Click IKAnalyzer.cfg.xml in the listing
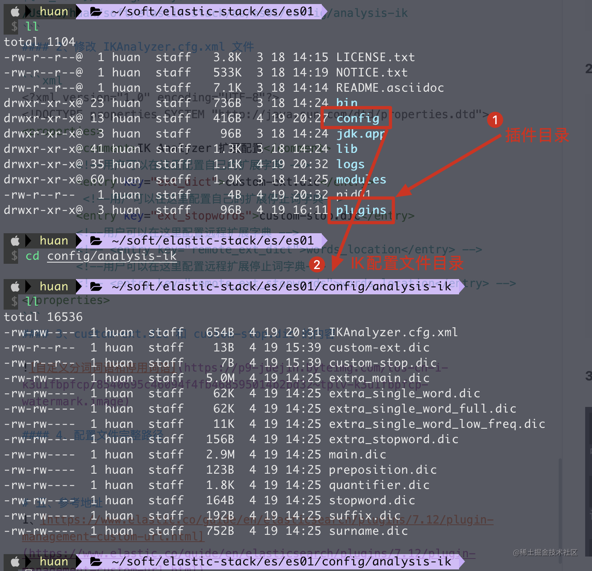Screen dimensions: 592x571 [x=393, y=332]
